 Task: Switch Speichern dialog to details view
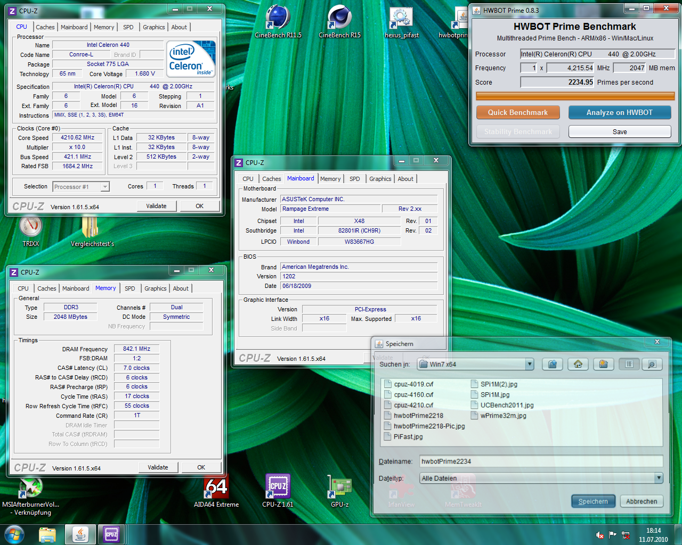pyautogui.click(x=652, y=364)
